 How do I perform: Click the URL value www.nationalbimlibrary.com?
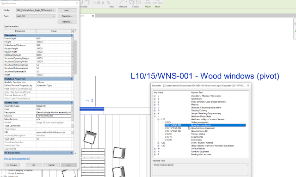click(x=54, y=132)
